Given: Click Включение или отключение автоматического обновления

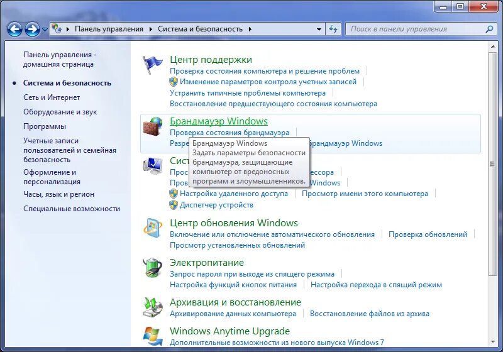Looking at the screenshot, I should (272, 234).
